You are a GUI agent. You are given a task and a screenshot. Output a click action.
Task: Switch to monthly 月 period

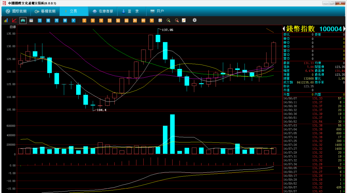[x=57, y=20]
